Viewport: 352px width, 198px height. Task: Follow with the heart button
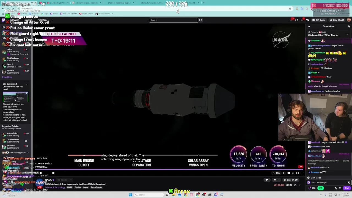(266, 180)
